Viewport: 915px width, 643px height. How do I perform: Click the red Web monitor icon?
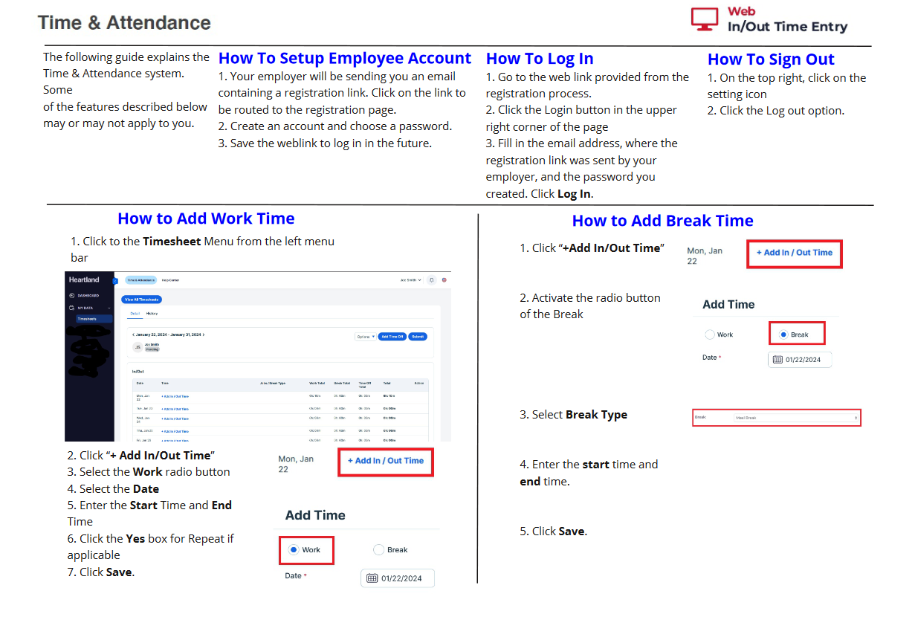pos(705,19)
